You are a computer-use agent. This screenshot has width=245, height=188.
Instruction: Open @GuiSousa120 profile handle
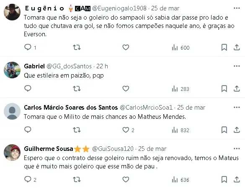tap(113, 149)
